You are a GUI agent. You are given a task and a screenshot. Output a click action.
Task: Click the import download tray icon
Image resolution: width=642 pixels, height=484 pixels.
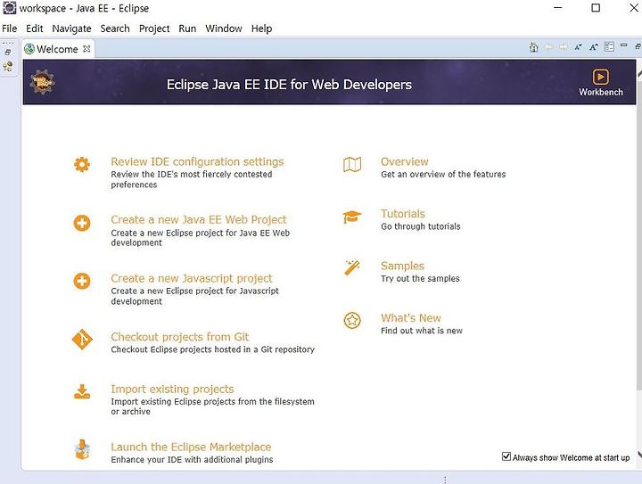click(82, 391)
